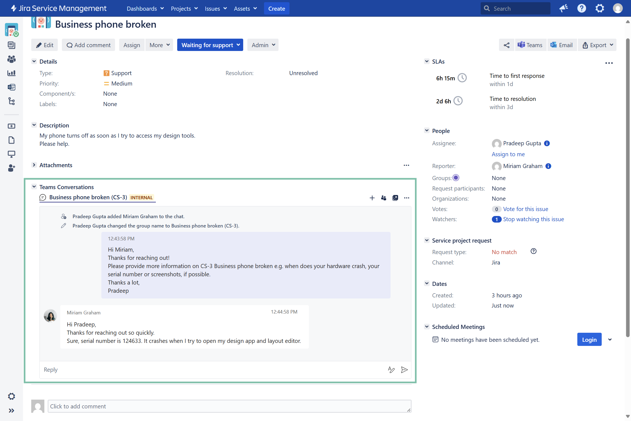Open the reports chart sidebar icon

12,73
